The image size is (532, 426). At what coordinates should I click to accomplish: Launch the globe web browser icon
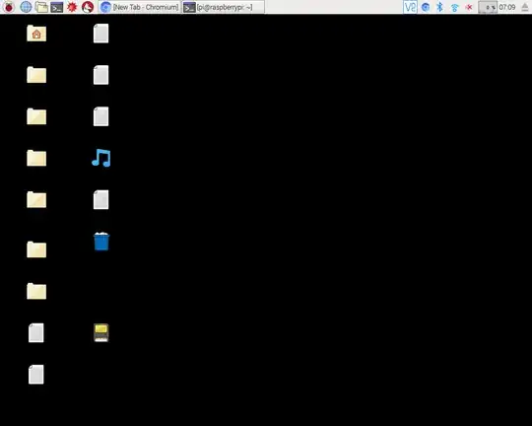click(26, 7)
